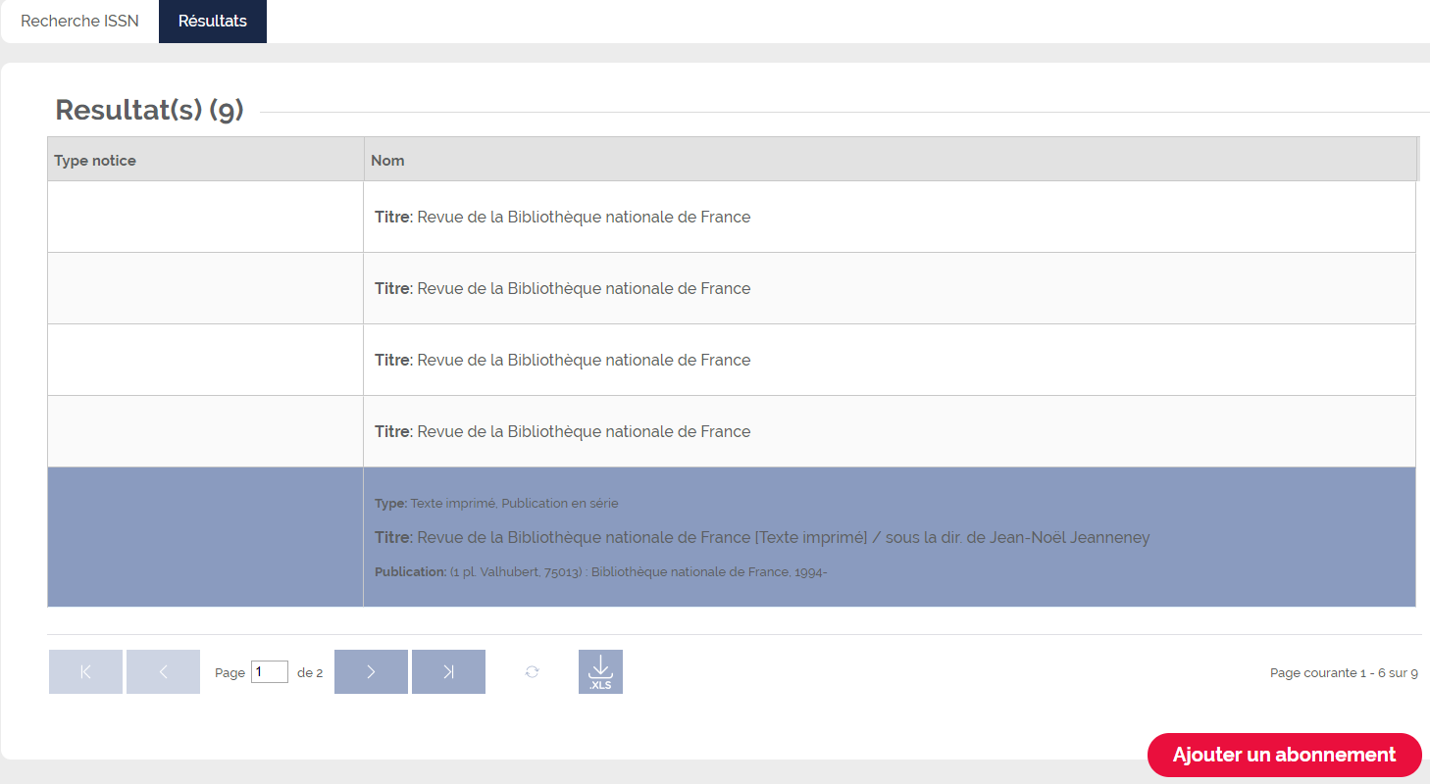The height and width of the screenshot is (784, 1430).
Task: Download results as XLS file
Action: tap(600, 672)
